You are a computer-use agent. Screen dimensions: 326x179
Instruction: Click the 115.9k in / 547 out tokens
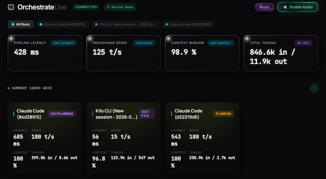[133, 158]
